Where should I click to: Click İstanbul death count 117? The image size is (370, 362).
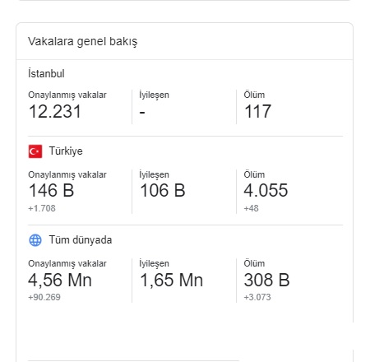(x=257, y=111)
